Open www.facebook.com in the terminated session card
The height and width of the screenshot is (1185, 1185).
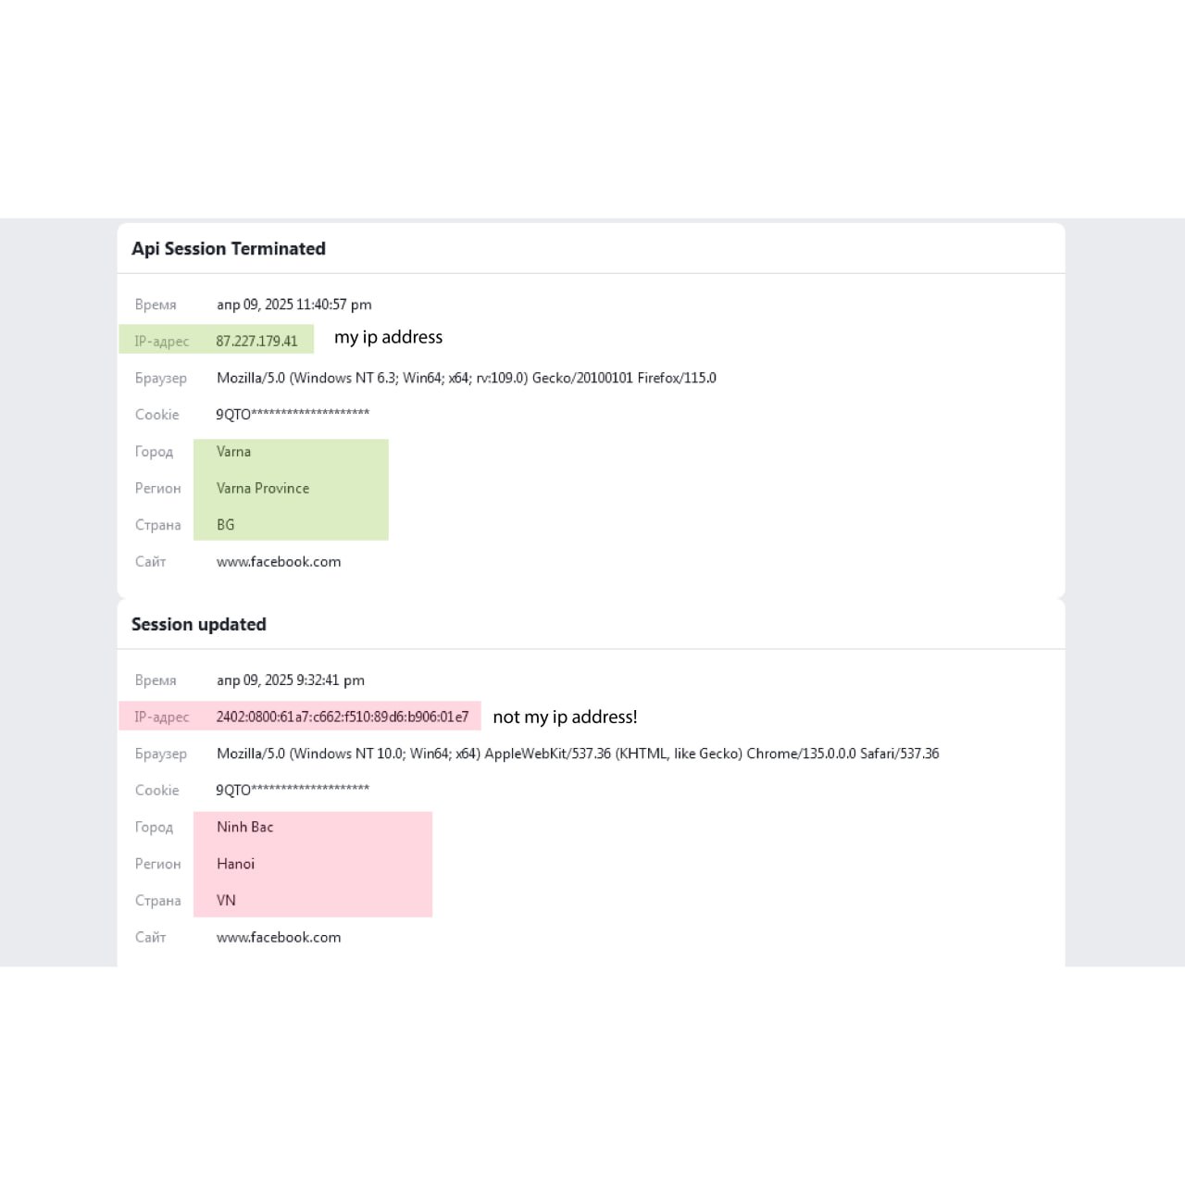click(x=279, y=562)
